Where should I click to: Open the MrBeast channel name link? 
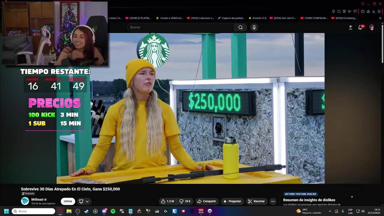click(37, 199)
